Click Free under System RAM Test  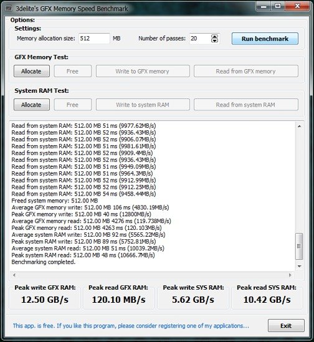(x=73, y=105)
